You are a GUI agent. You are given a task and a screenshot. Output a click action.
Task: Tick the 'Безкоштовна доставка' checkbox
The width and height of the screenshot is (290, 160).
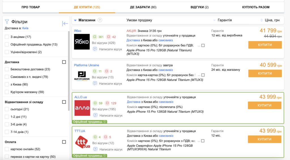click(7, 69)
